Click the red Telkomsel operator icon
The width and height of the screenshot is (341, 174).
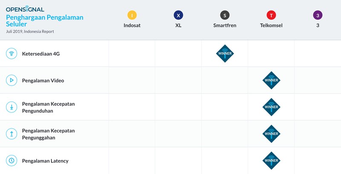click(271, 15)
